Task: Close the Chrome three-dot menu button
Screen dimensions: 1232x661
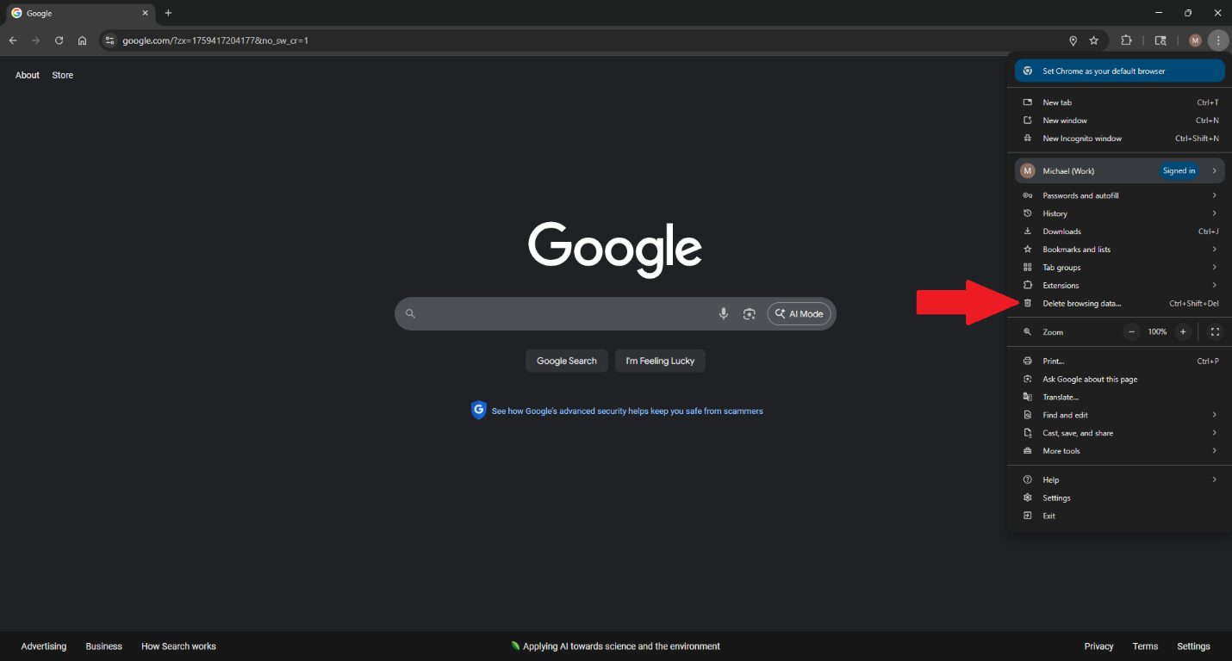Action: click(1217, 40)
